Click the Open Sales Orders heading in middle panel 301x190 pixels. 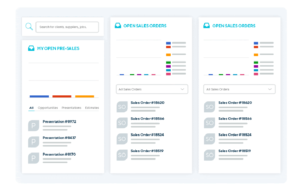[145, 26]
